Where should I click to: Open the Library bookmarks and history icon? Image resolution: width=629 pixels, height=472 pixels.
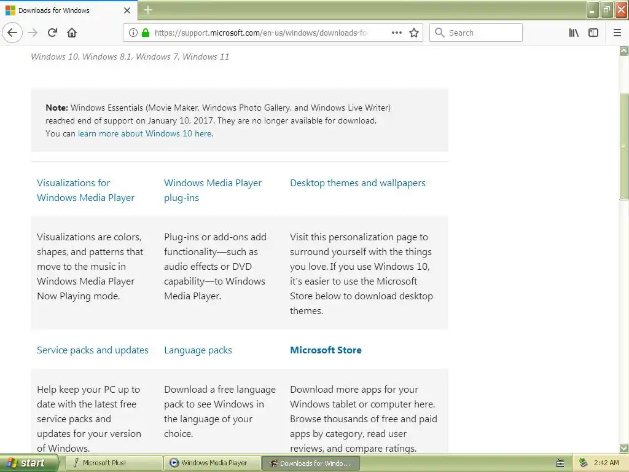pos(574,33)
